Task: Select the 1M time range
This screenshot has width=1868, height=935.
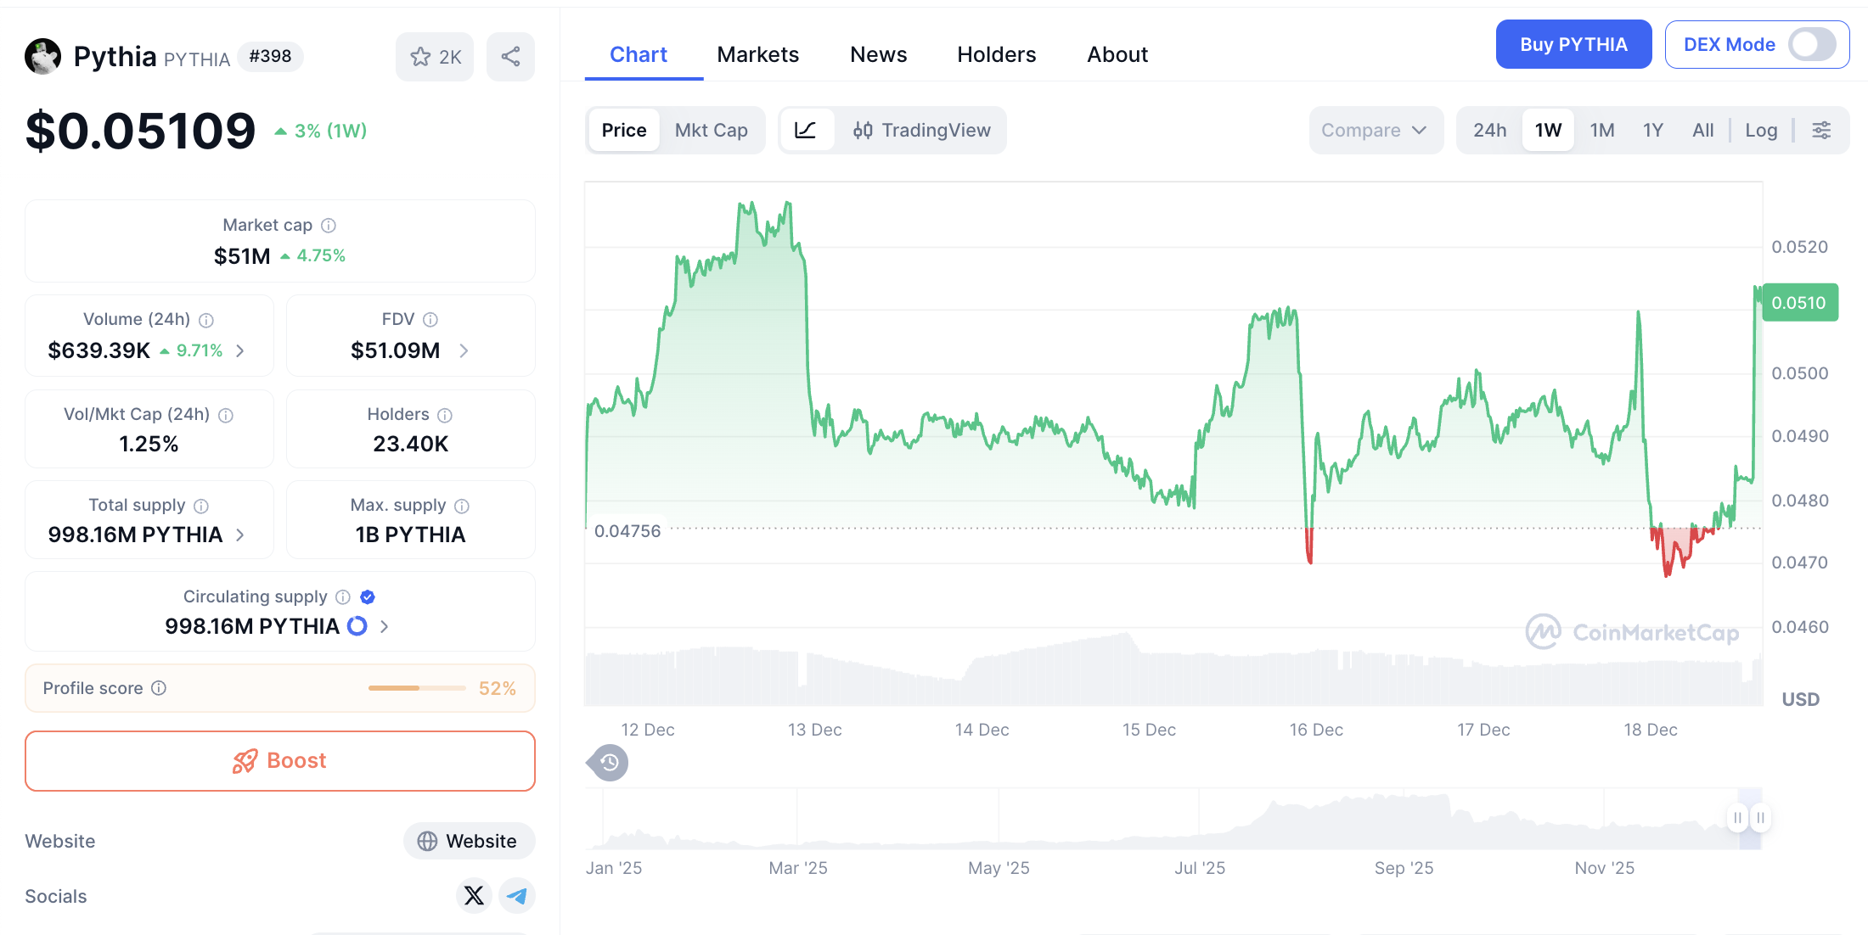Action: pos(1601,130)
